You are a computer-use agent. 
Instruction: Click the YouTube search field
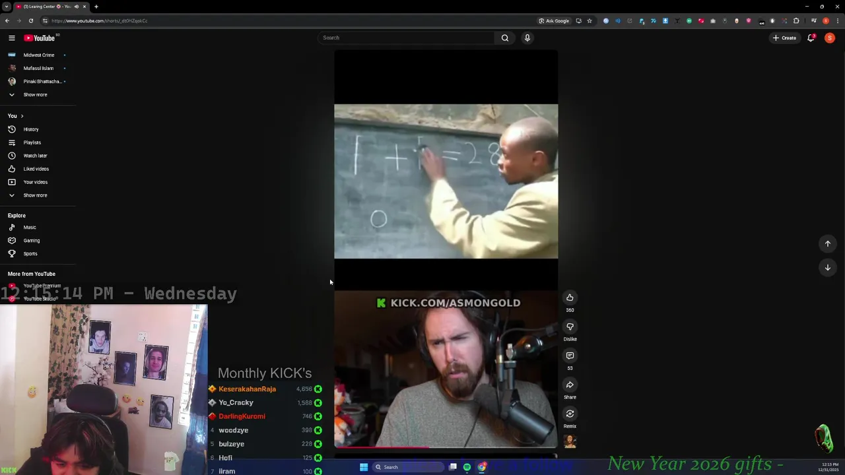point(407,38)
